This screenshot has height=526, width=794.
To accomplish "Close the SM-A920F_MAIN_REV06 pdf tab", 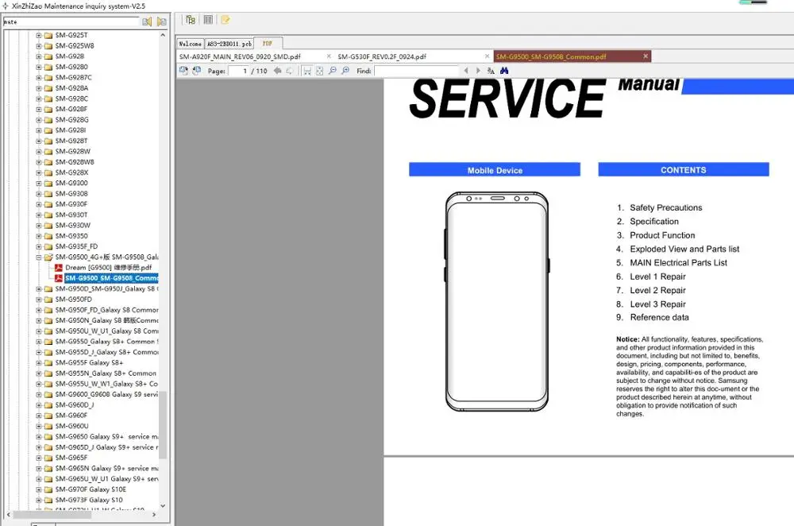I will (329, 56).
